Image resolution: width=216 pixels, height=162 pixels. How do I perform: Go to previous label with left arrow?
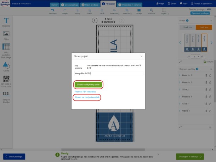(x=95, y=21)
